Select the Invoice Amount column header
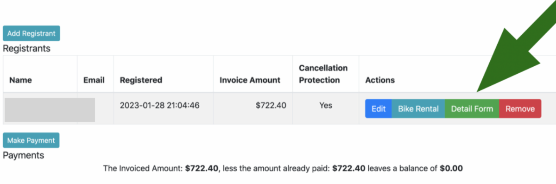 [x=250, y=80]
